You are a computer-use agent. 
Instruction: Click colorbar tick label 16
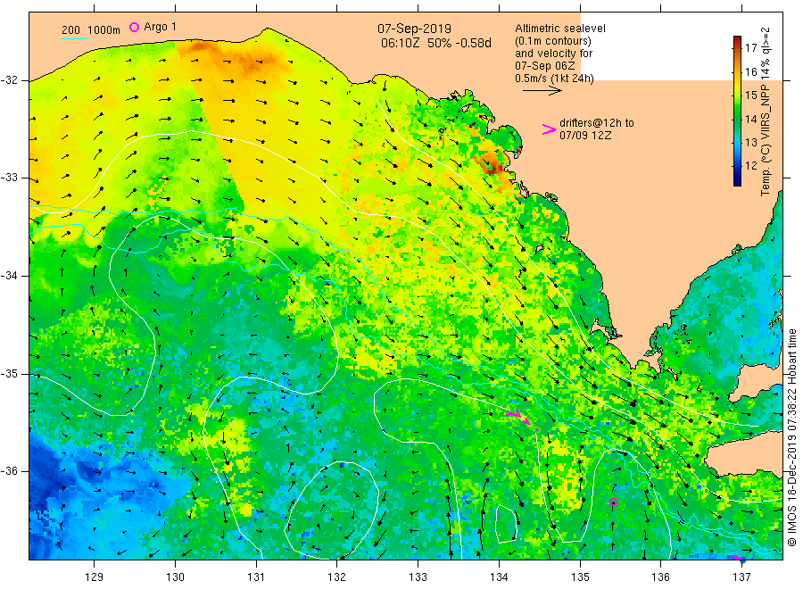coord(750,71)
